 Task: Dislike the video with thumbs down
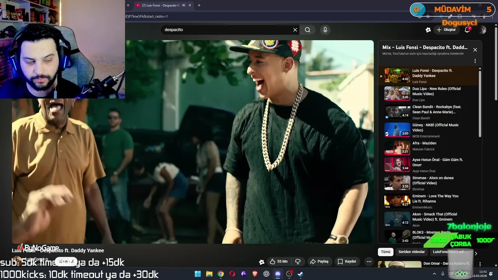(x=298, y=262)
